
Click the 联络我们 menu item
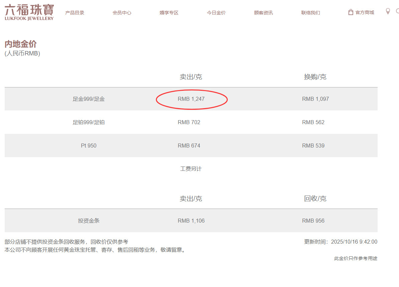coord(310,13)
